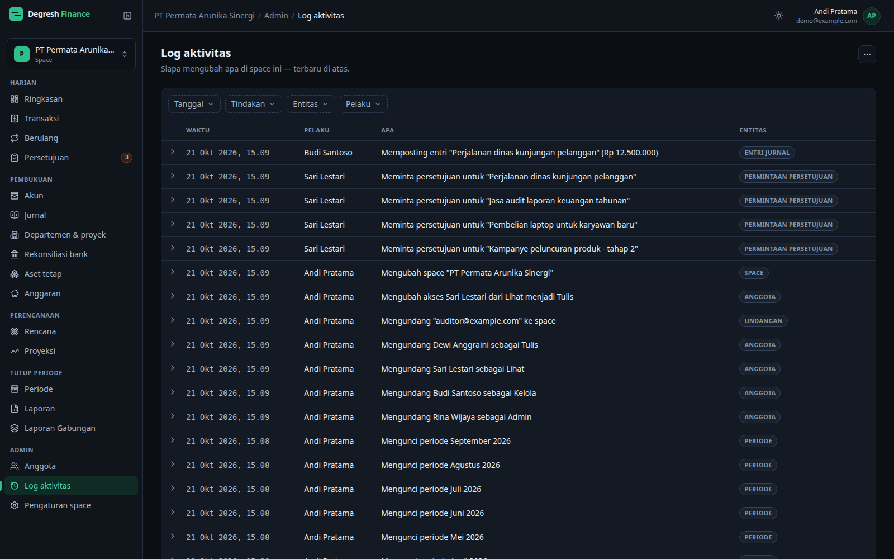
Task: Click the PT Permata Arunika Sinergi breadcrumb
Action: [205, 16]
